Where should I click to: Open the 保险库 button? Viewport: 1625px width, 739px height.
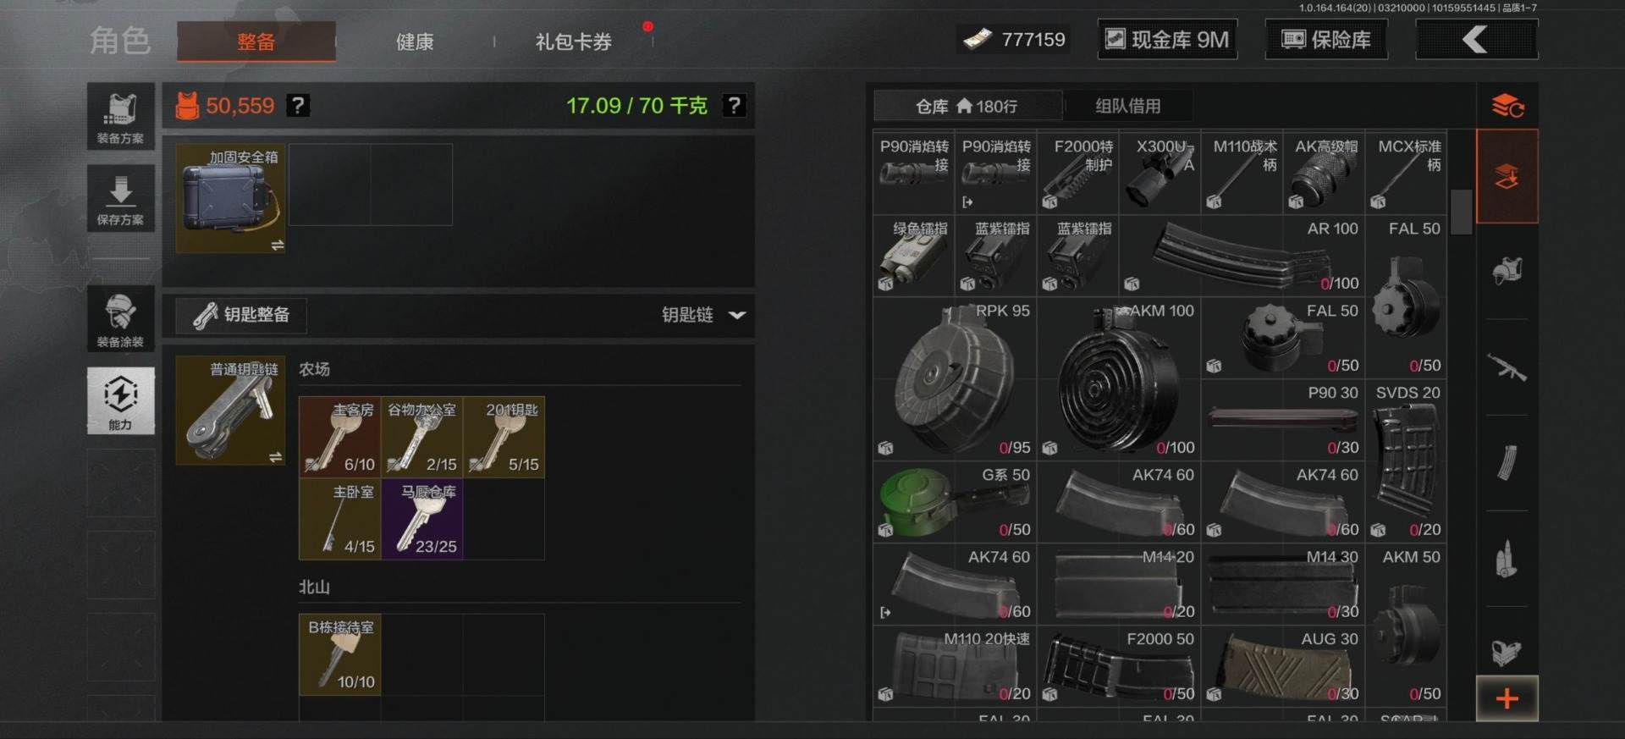click(x=1326, y=40)
